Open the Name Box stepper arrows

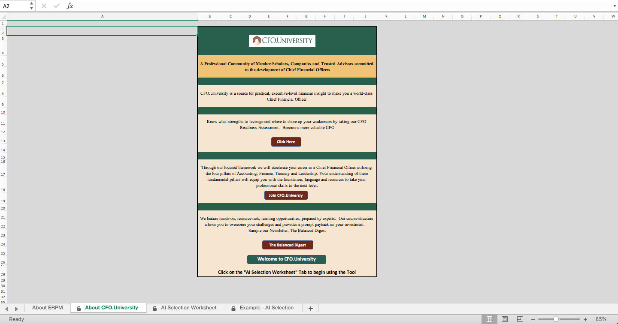point(32,6)
